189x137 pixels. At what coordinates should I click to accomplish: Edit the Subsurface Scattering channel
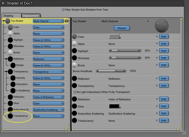pos(164,113)
